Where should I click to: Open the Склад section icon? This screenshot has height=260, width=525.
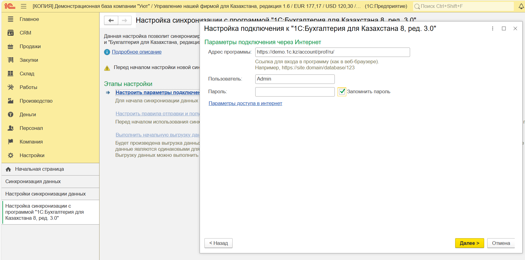(x=11, y=74)
